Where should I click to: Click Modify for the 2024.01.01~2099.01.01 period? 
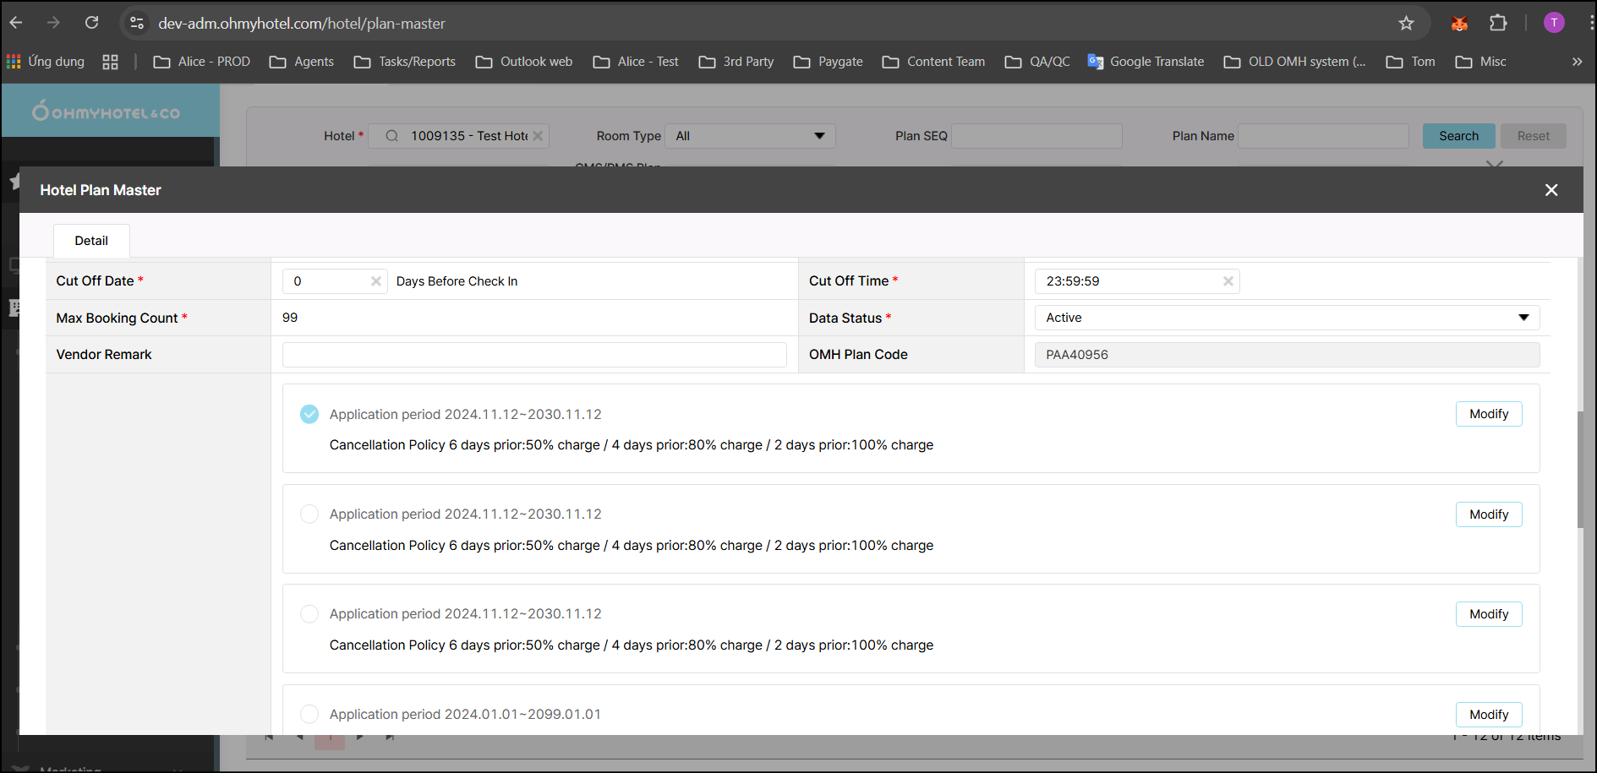point(1488,715)
